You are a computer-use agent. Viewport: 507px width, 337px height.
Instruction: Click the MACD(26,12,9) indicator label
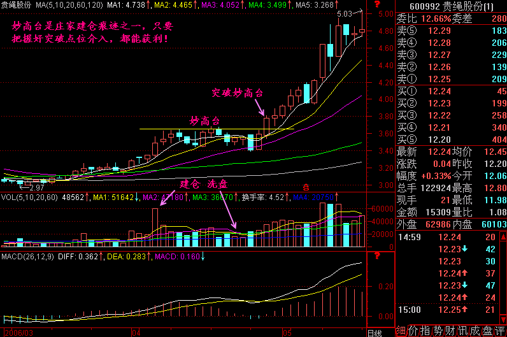click(27, 257)
